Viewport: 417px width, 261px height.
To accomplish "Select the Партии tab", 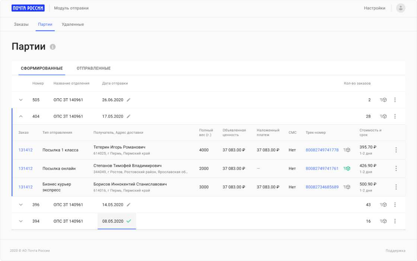I will click(x=45, y=24).
